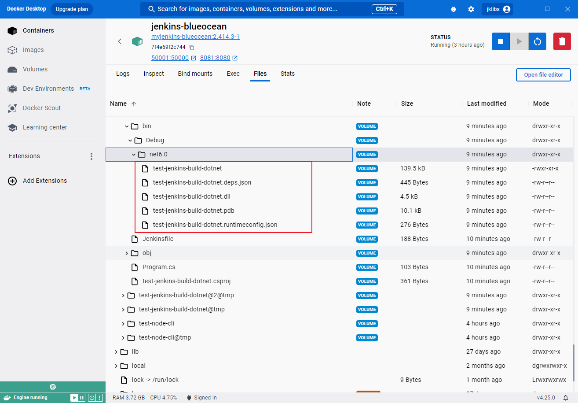Sort by the Name column header
Viewport: 578px width, 403px height.
coord(118,104)
